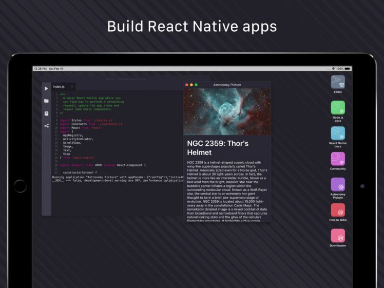Click the console output line starting 'Running application'
Viewport: 384px width, 288px height.
point(117,177)
